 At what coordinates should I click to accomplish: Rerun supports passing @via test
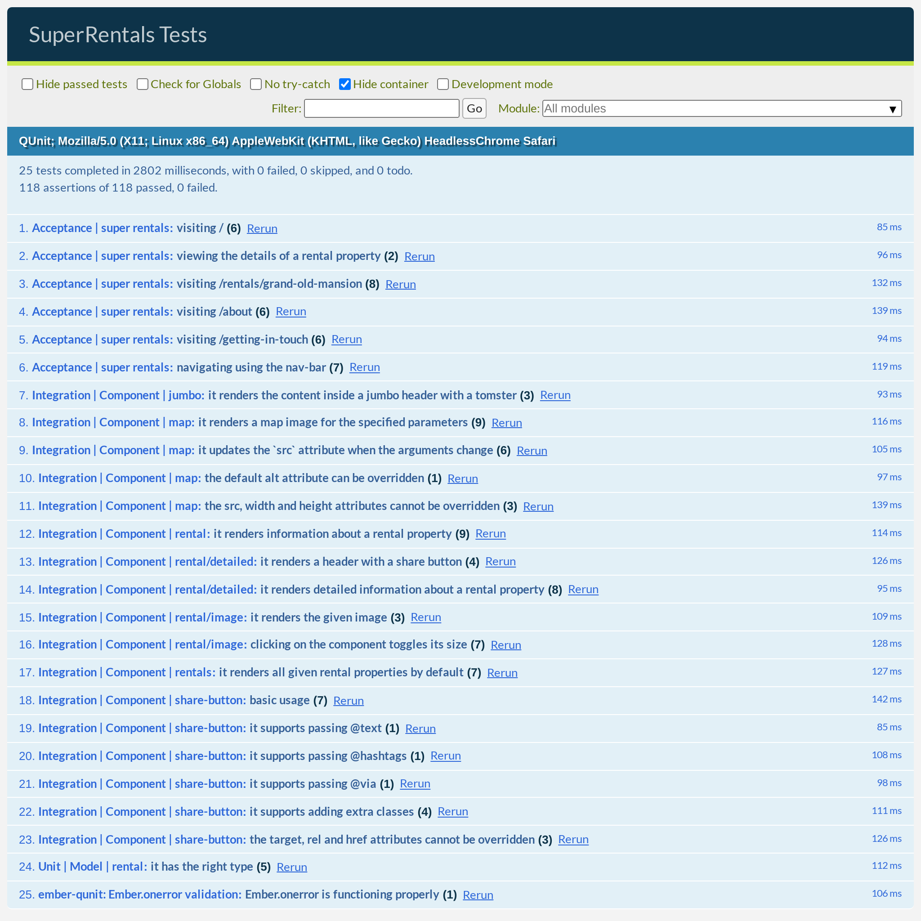tap(415, 784)
